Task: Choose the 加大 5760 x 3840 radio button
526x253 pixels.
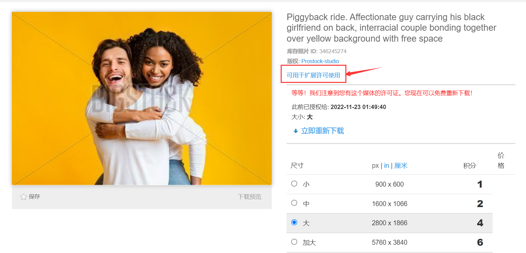Action: click(x=294, y=242)
